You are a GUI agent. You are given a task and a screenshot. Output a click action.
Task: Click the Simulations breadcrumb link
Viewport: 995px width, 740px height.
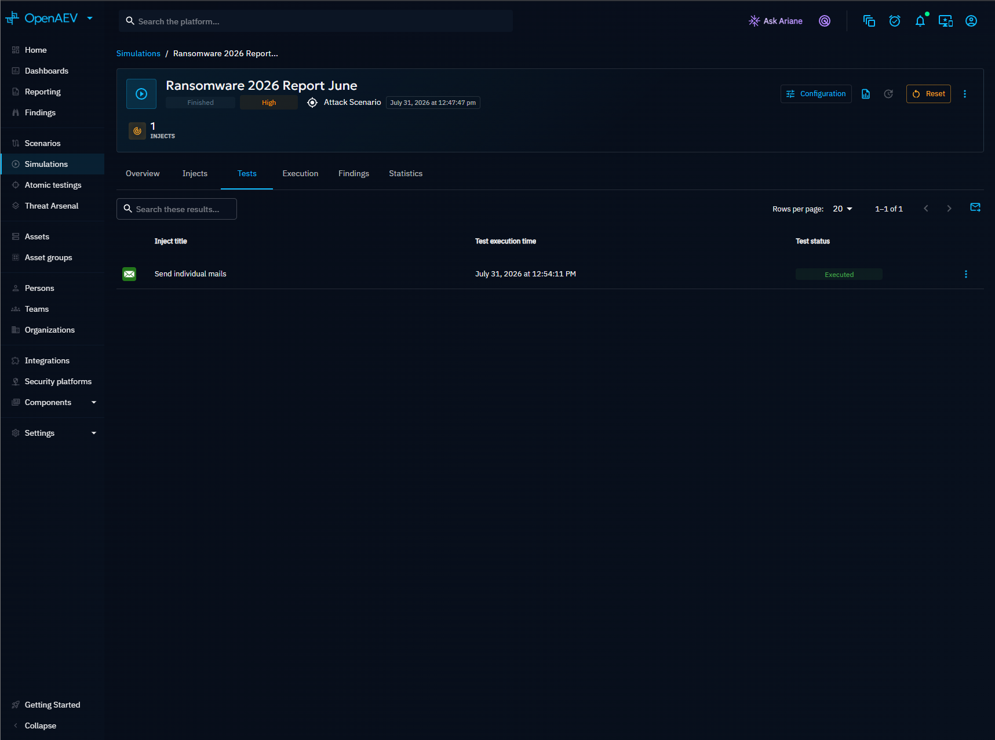tap(138, 53)
